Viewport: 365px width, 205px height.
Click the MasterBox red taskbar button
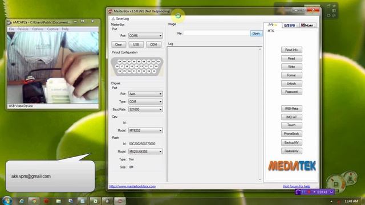click(x=120, y=201)
